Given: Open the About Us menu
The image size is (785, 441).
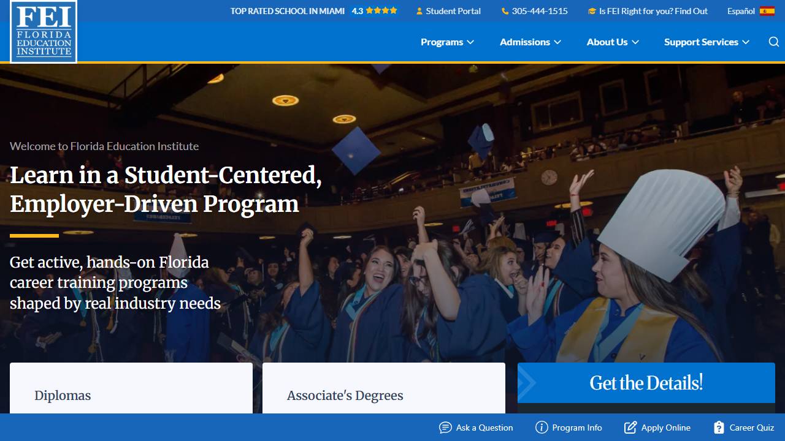Looking at the screenshot, I should click(613, 42).
